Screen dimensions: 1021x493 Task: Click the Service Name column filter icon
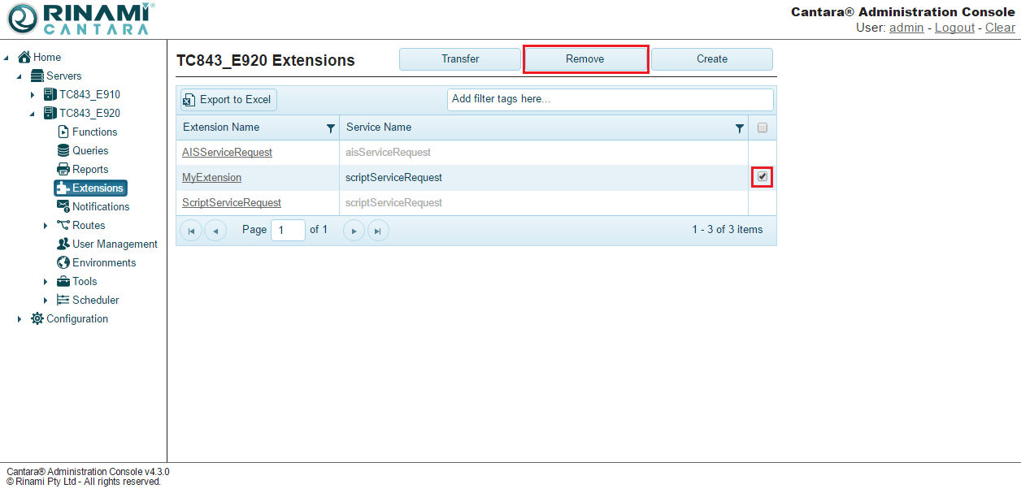[x=739, y=128]
